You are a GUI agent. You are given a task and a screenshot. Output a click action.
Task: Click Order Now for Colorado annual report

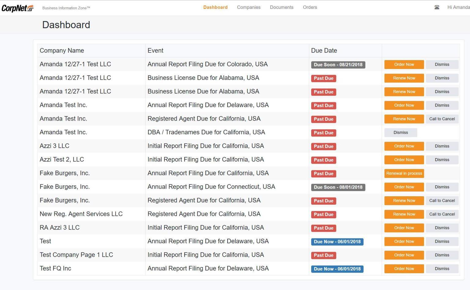pos(404,64)
